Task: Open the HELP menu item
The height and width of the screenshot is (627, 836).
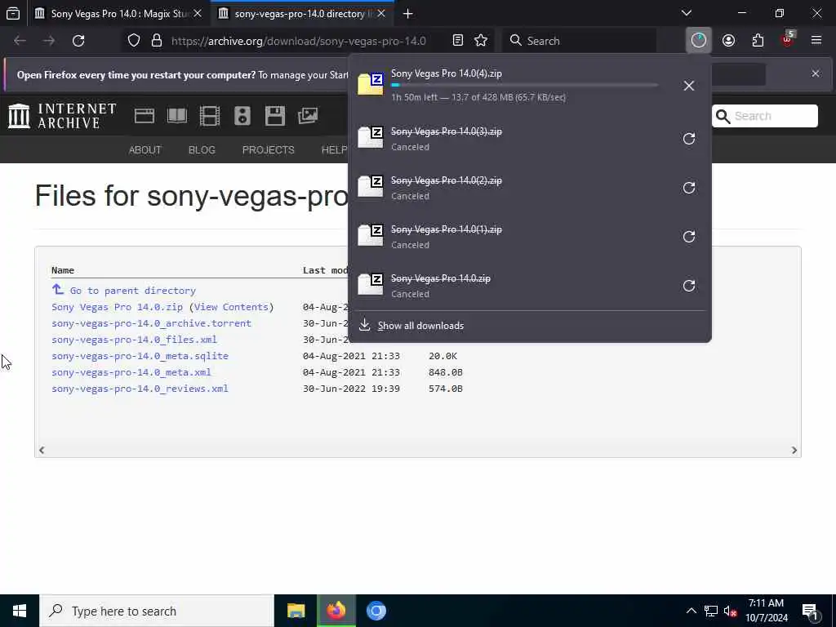Action: 334,150
